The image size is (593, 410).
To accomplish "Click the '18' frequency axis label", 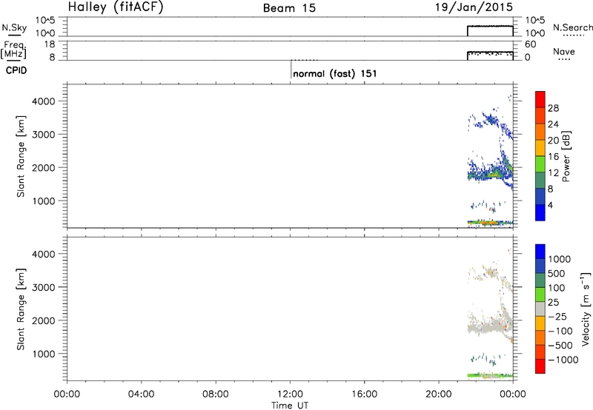I will point(49,44).
